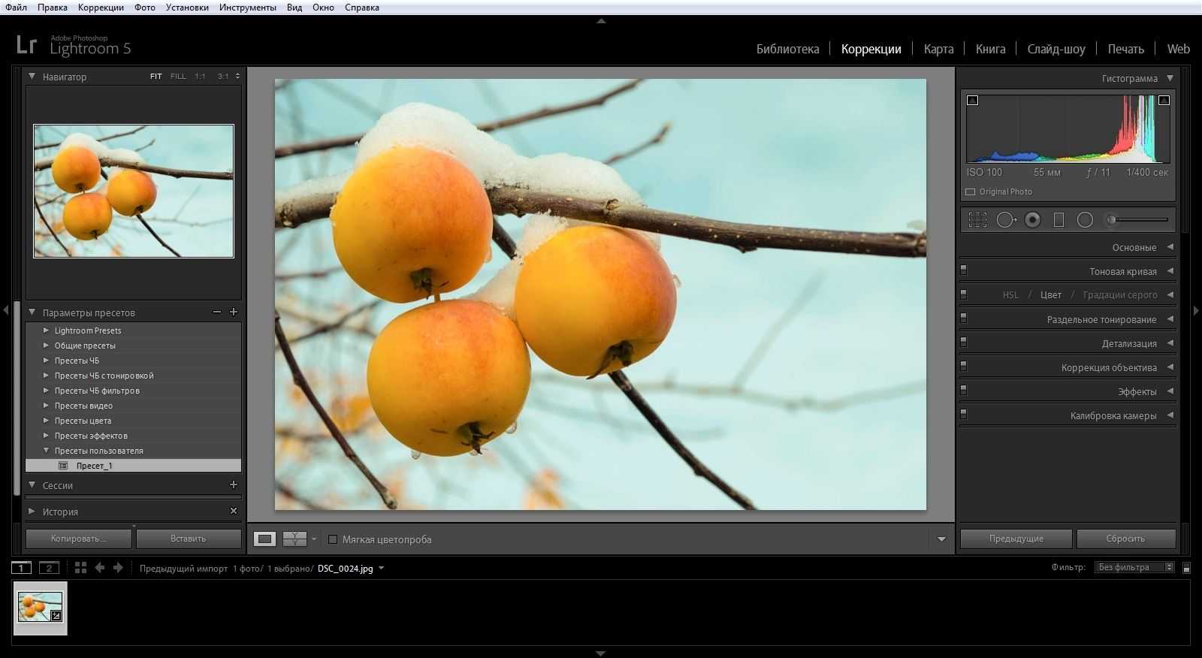The image size is (1202, 658).
Task: Open Grid view from the filmstrip bar
Action: click(x=80, y=568)
